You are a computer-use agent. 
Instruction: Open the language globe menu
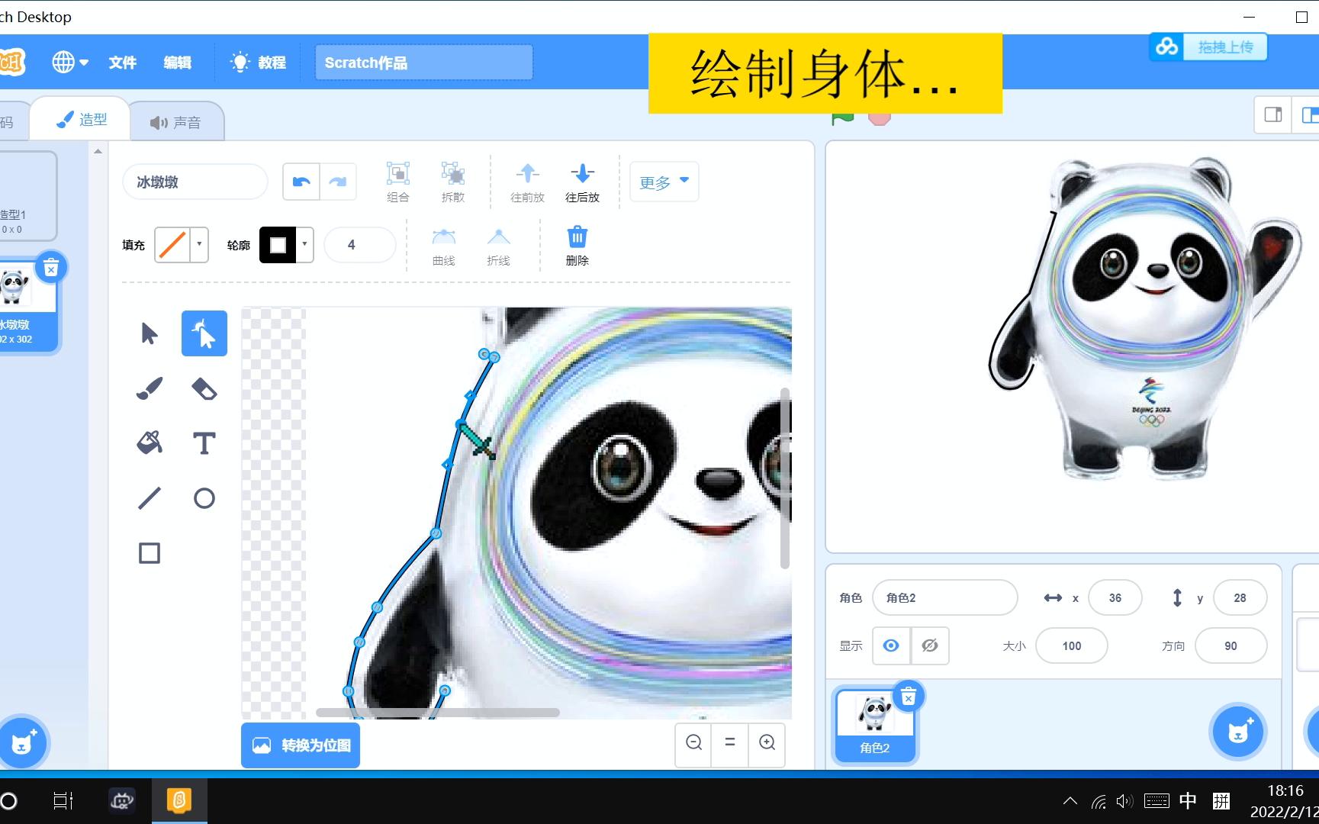pos(69,62)
